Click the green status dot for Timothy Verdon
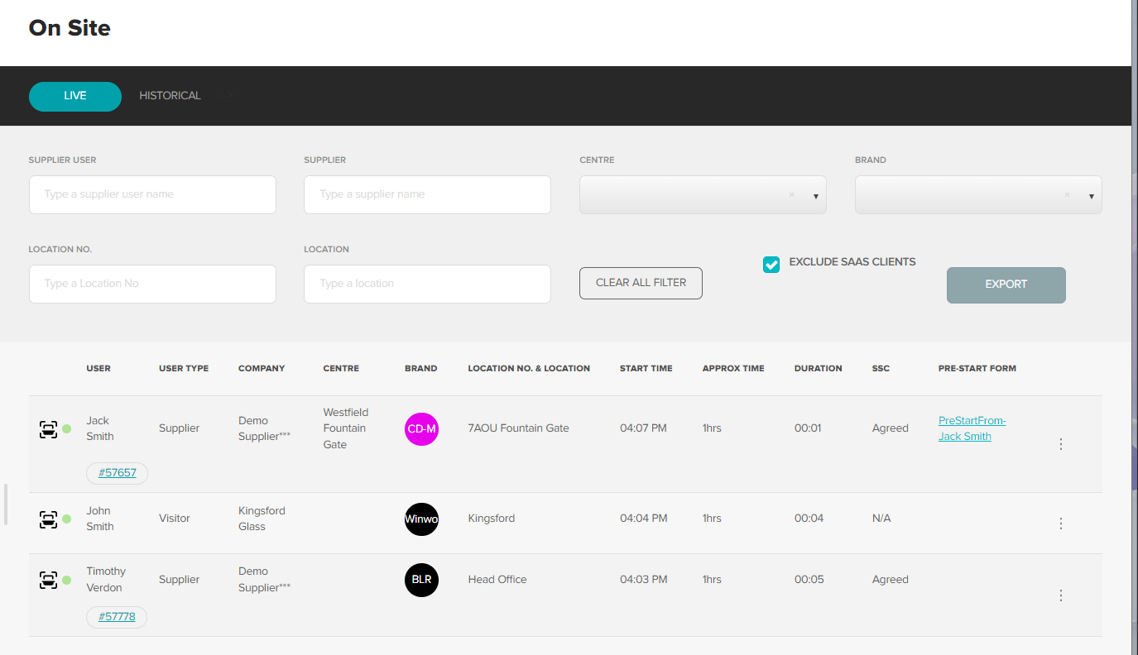1138x655 pixels. point(66,580)
